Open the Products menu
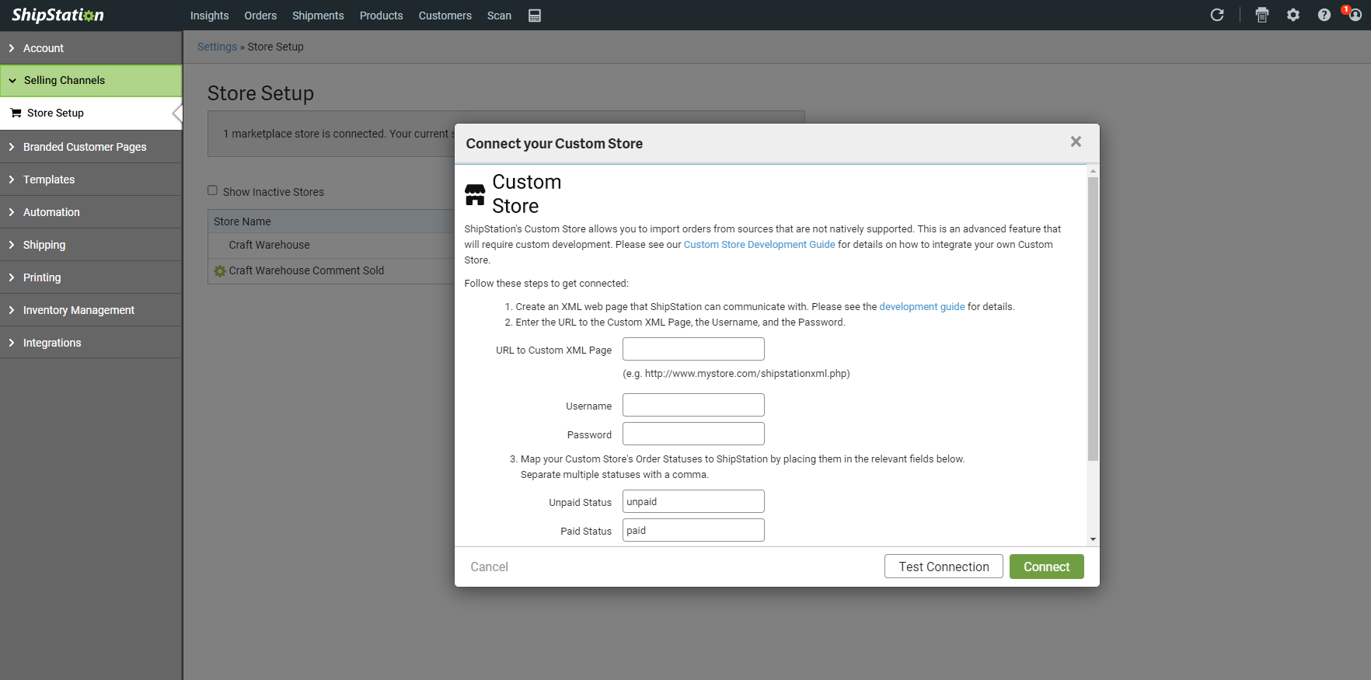Viewport: 1371px width, 680px height. [382, 16]
